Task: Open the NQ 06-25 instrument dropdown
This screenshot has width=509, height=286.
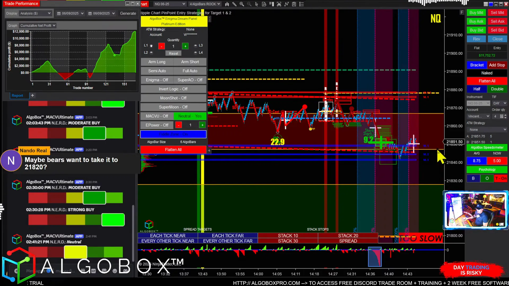Action: point(170,4)
